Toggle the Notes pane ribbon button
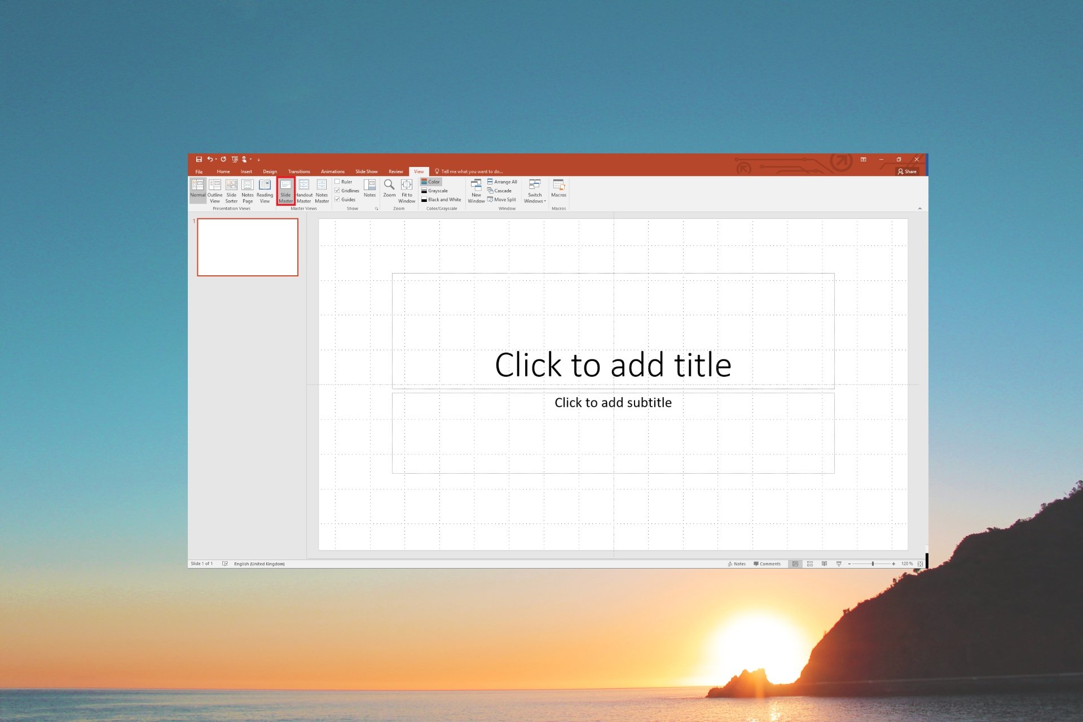The width and height of the screenshot is (1083, 722). (x=370, y=188)
